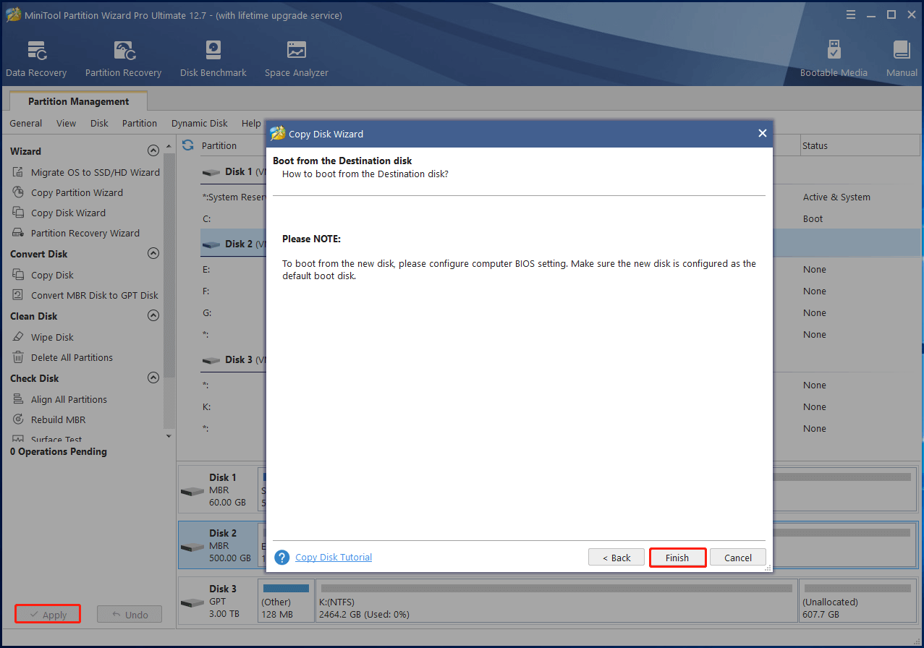Screen dimensions: 924x648
Task: Select K:(NTFS) partition block on Disk 3
Action: coord(556,602)
